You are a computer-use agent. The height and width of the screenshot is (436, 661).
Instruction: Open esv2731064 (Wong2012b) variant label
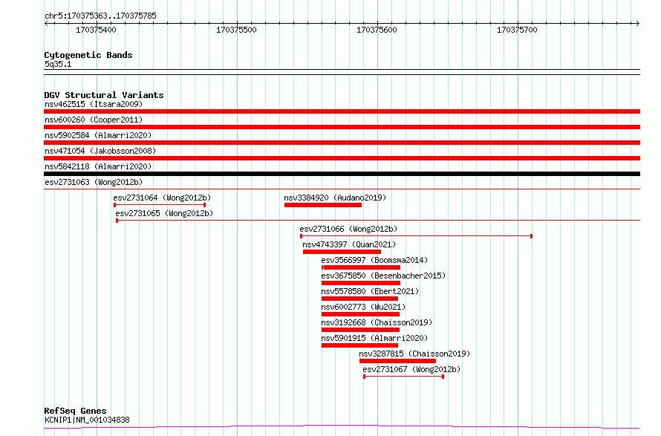click(162, 198)
